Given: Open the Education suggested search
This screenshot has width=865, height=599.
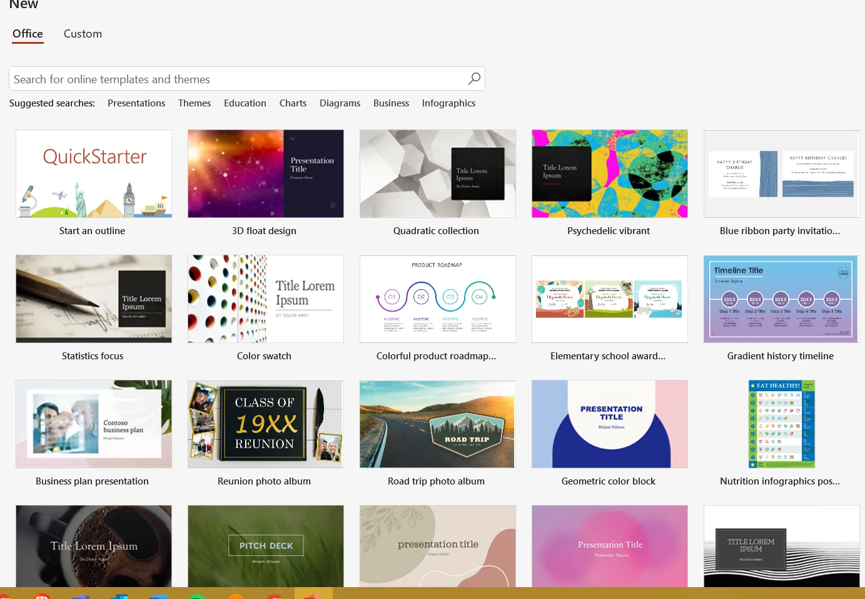Looking at the screenshot, I should point(245,103).
